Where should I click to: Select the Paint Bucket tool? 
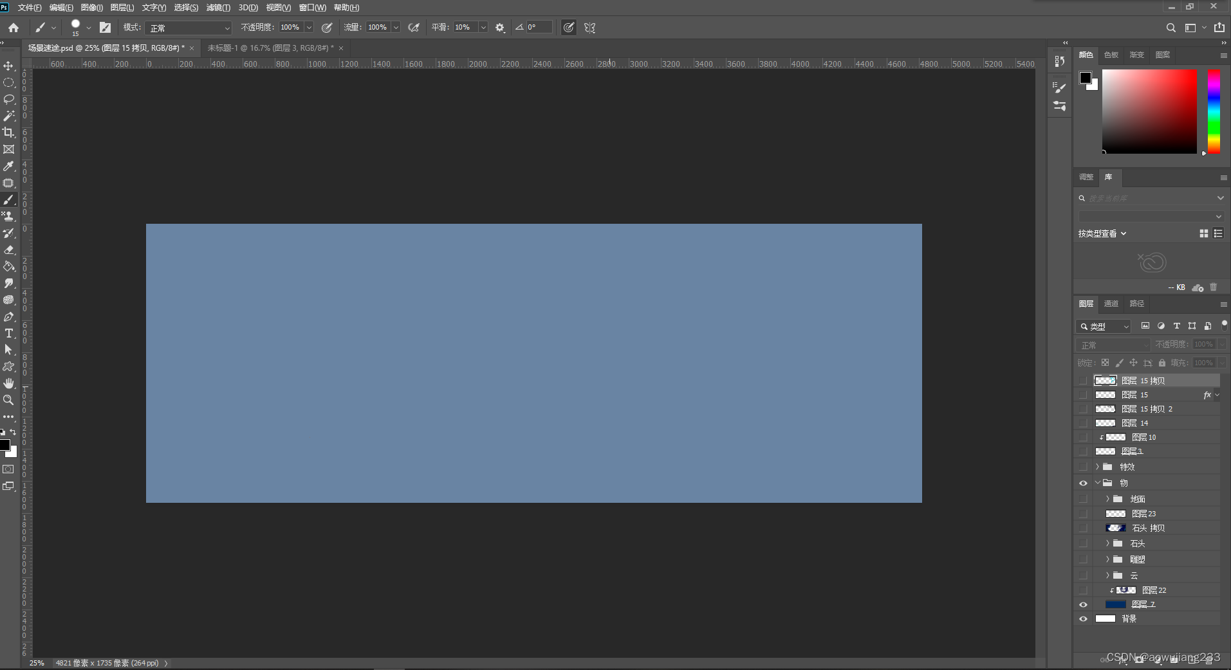pyautogui.click(x=8, y=266)
